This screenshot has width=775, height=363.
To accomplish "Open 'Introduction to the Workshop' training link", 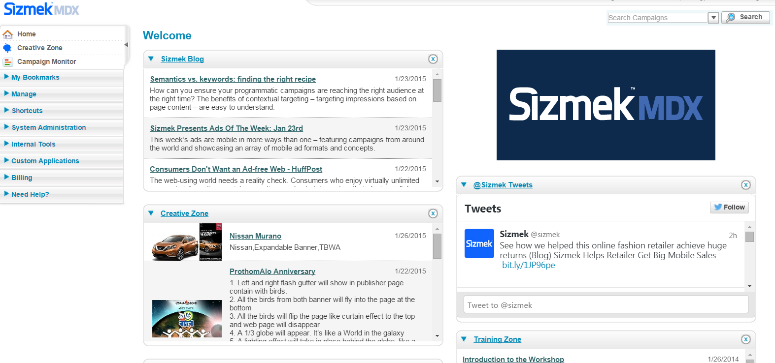I will [x=513, y=360].
